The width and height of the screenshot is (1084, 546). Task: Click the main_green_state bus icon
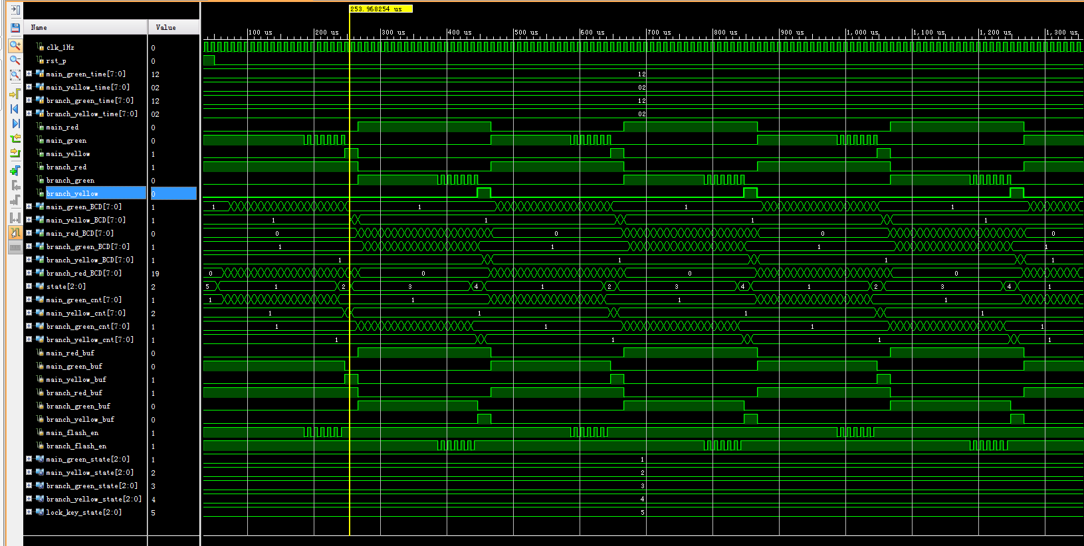pos(40,459)
